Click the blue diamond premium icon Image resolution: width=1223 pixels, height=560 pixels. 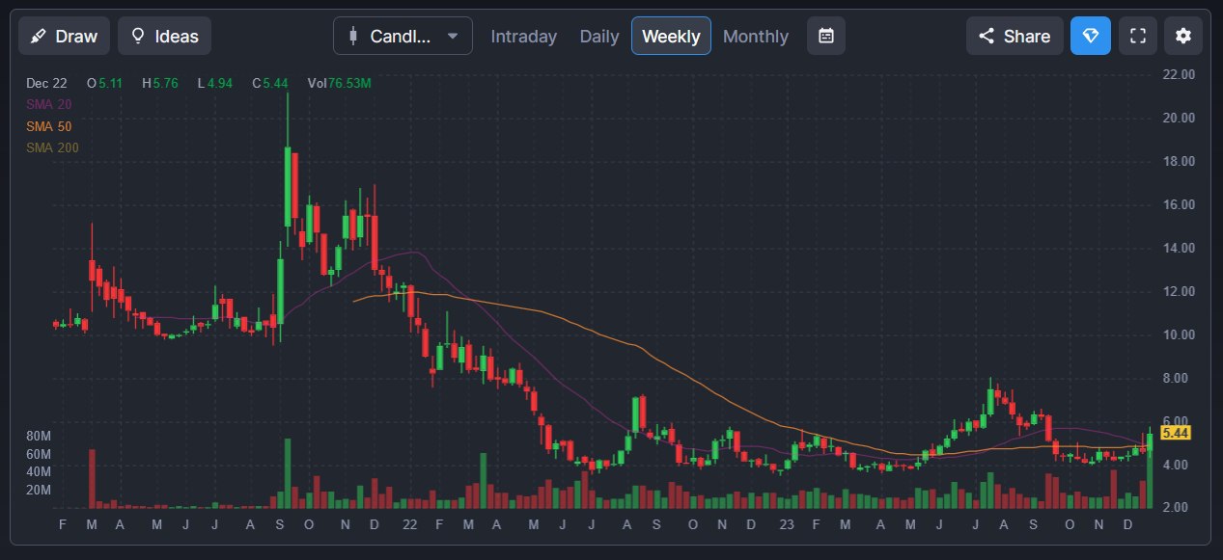pyautogui.click(x=1091, y=36)
